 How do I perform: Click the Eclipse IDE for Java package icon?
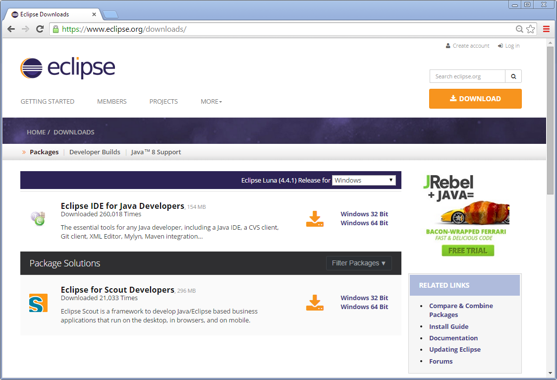[x=38, y=218]
